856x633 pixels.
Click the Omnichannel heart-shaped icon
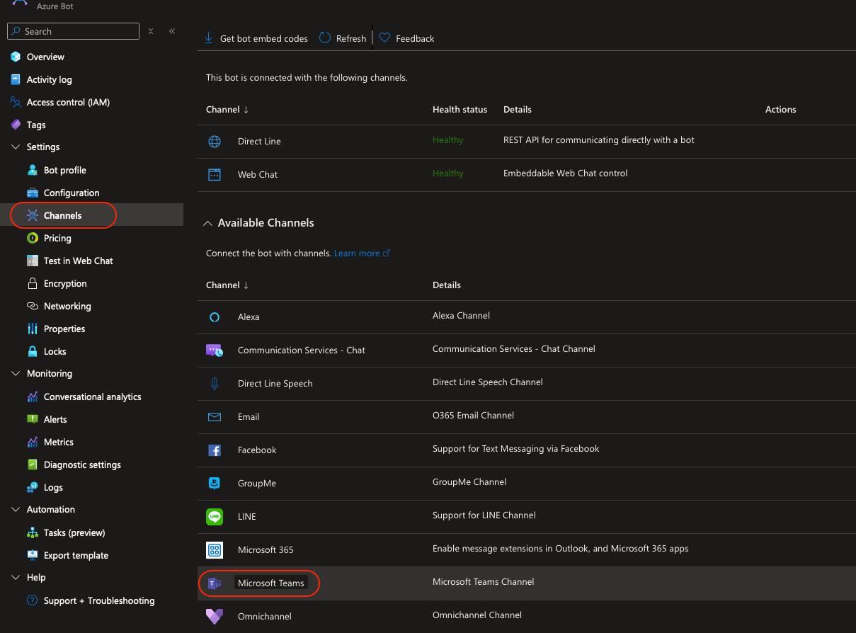click(x=215, y=616)
